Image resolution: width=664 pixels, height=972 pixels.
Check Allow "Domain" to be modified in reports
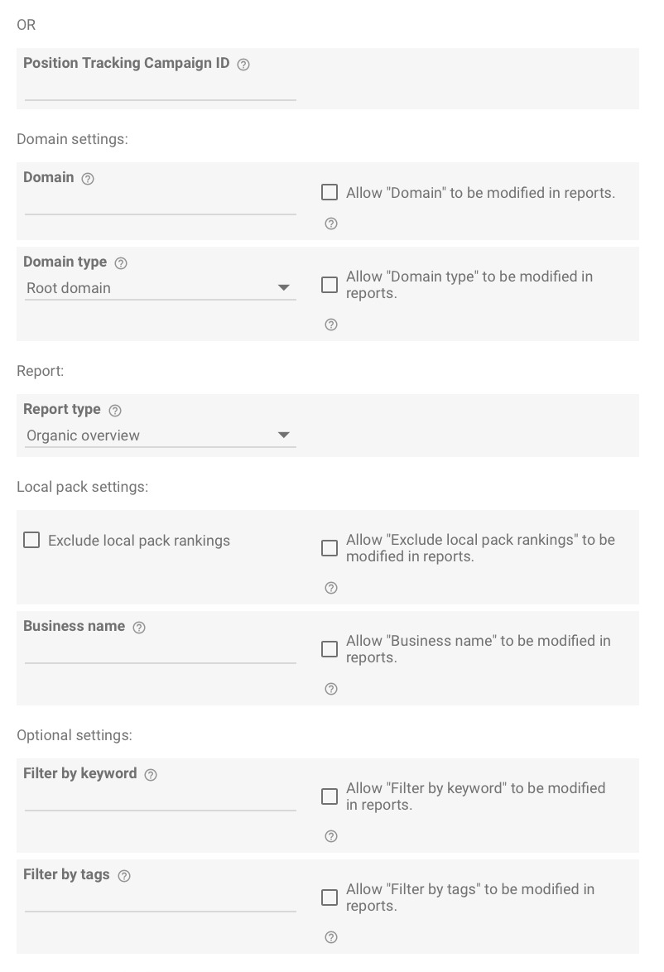(x=330, y=193)
